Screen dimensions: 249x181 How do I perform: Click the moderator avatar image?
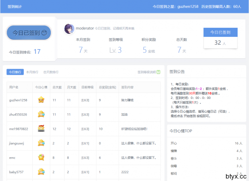69,29
